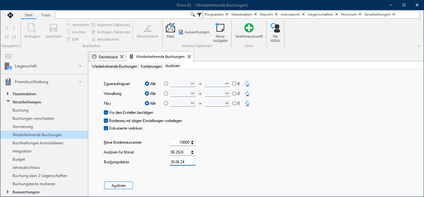Open Jahresabschluss in the sidebar
The height and width of the screenshot is (197, 424).
[26, 168]
